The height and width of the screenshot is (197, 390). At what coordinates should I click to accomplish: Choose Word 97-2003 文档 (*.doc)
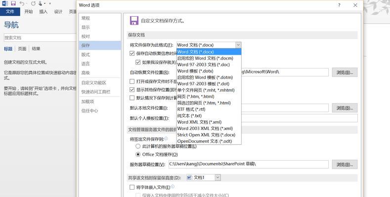click(209, 65)
